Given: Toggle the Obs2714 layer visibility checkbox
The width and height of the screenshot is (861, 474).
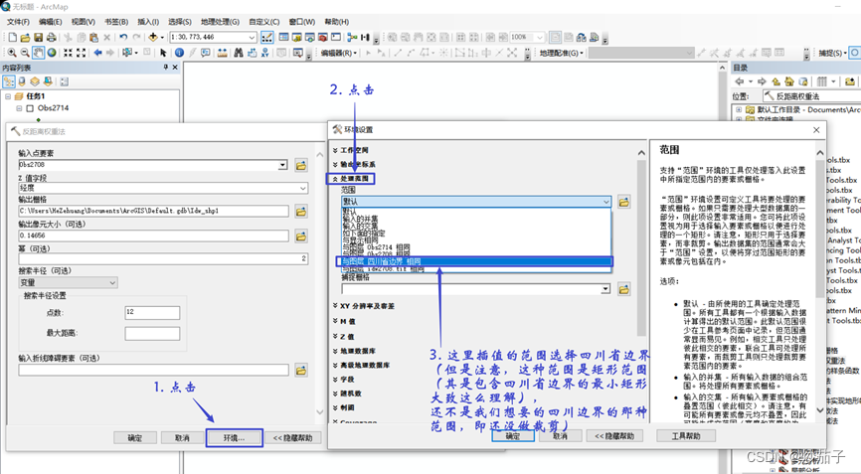Looking at the screenshot, I should 31,108.
